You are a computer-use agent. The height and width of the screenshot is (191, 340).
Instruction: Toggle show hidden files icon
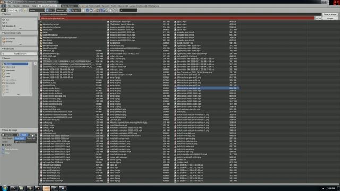[x=83, y=10]
